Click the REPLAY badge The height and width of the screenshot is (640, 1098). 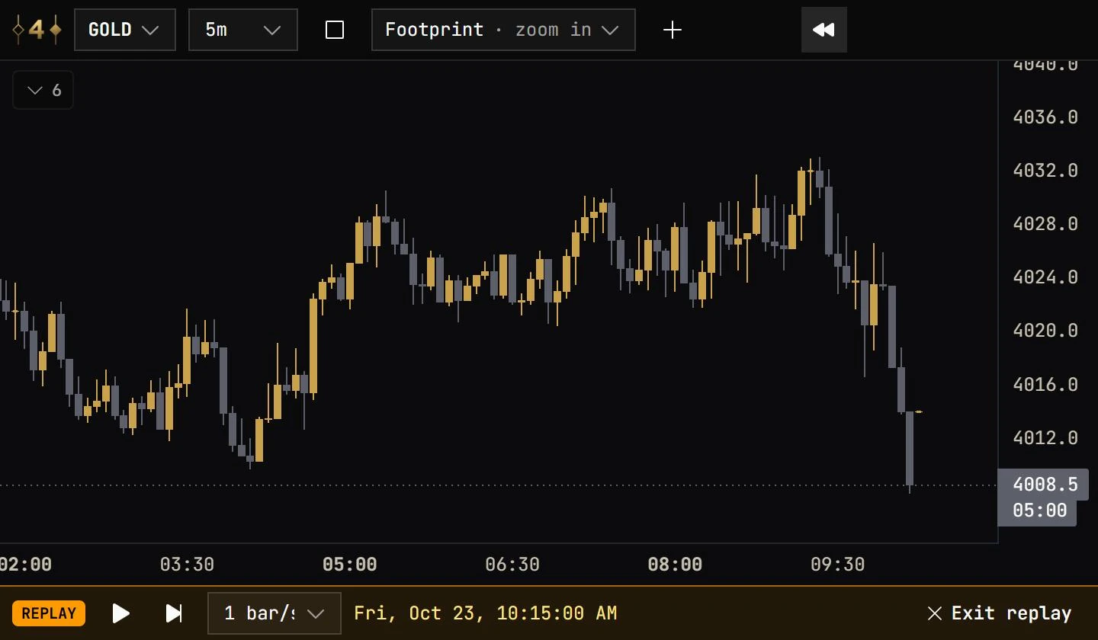(x=49, y=613)
